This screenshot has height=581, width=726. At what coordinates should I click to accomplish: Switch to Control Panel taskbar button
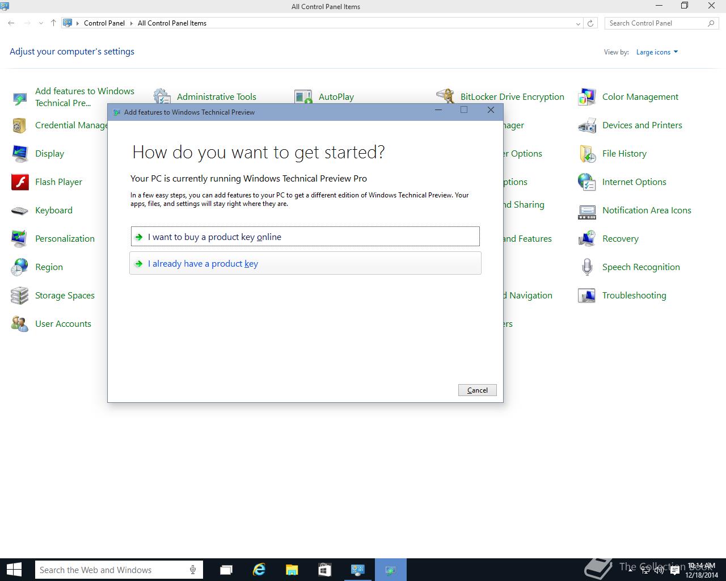tap(358, 570)
